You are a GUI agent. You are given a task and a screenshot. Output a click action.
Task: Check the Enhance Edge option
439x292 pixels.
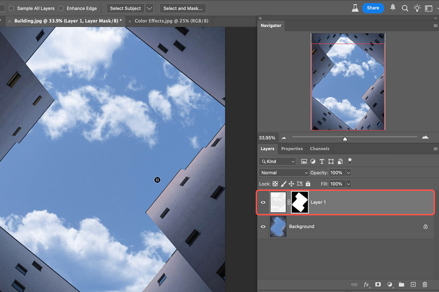(x=61, y=8)
